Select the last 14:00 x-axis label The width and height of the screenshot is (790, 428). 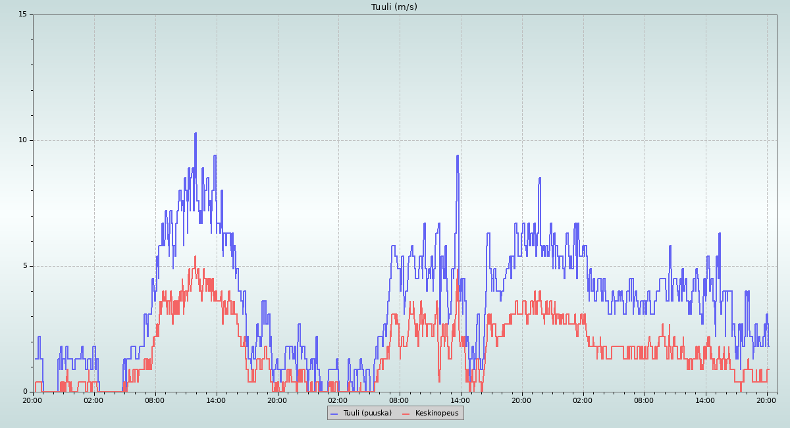[705, 400]
